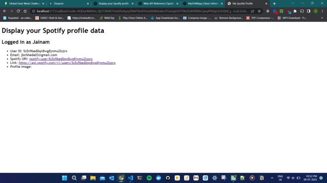Click the cast media icon
This screenshot has width=327, height=183.
302,11
